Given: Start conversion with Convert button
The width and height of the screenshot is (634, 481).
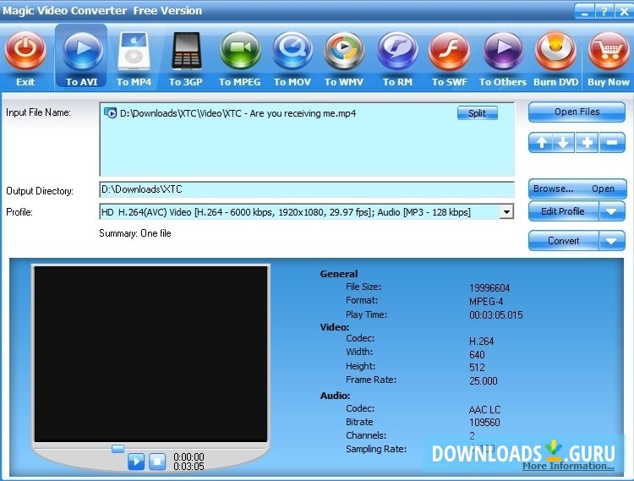Looking at the screenshot, I should coord(563,241).
